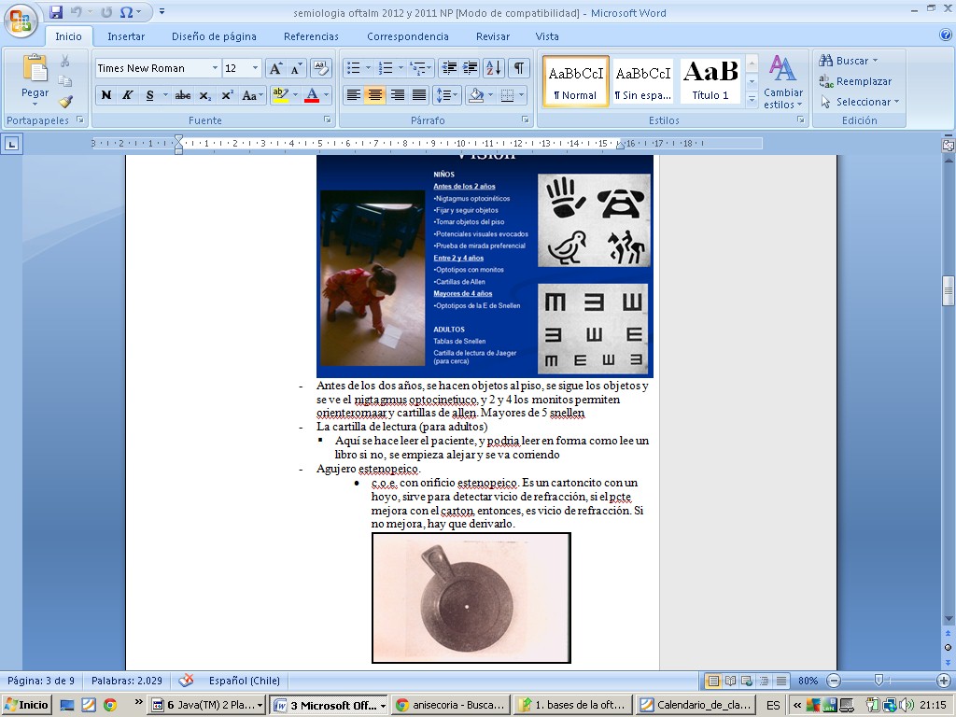Open the Cambiar estilos menu
Viewport: 956px width, 717px height.
tap(782, 82)
